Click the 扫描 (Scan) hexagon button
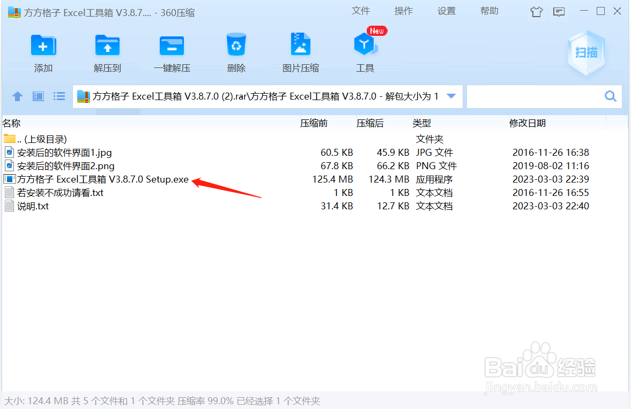 pos(587,52)
